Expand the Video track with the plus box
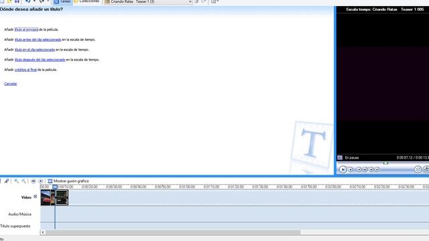Image resolution: width=429 pixels, height=241 pixels. [36, 196]
